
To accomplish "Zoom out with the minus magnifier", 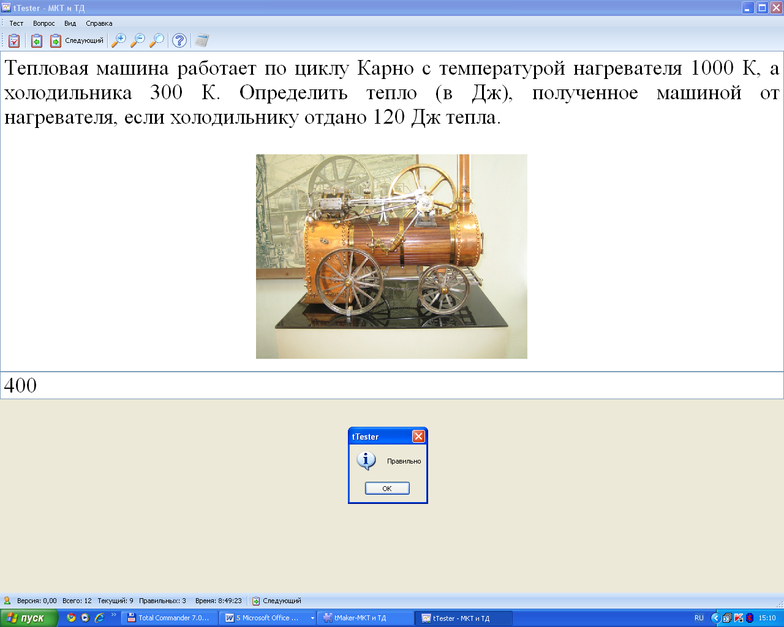I will 138,40.
